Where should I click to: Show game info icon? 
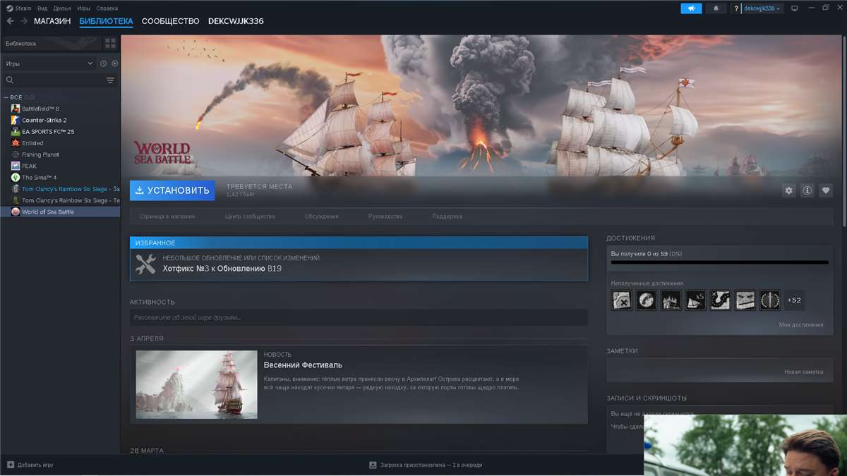(807, 190)
